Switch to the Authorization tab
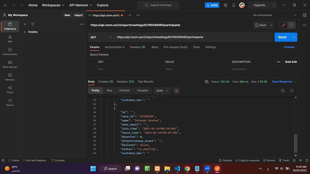The image size is (310, 174). tap(114, 47)
